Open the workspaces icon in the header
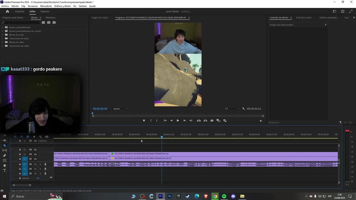356x200 pixels. [335, 11]
